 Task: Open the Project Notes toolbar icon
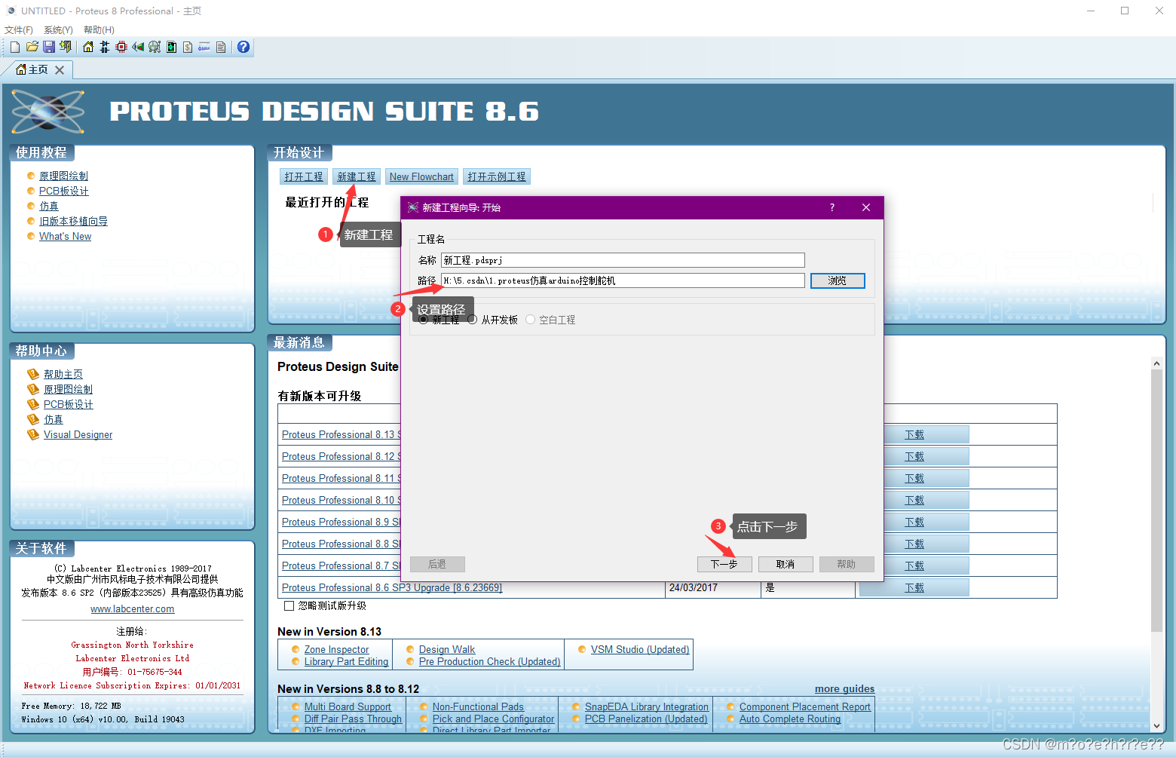click(x=221, y=47)
